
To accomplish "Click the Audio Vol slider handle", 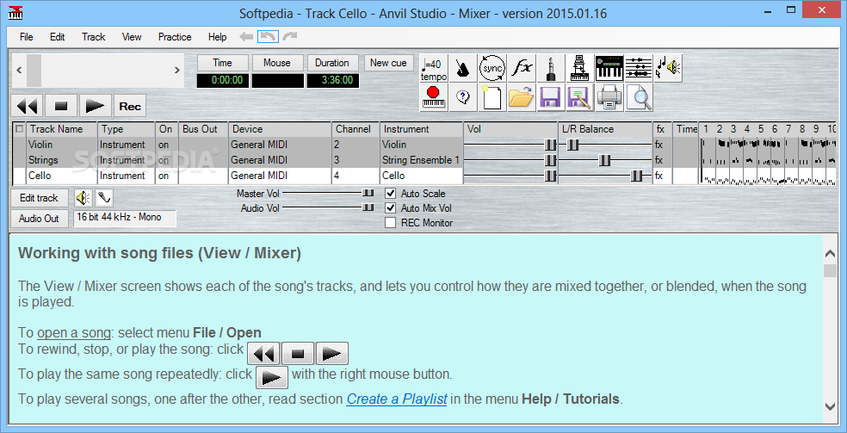I will click(368, 207).
